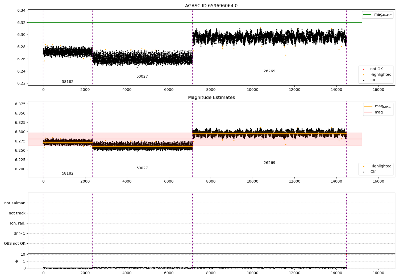Select 'not OK' in the top plot legend
The height and width of the screenshot is (279, 399).
click(x=376, y=69)
